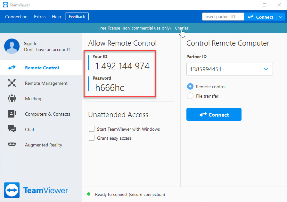Click the Sign In link
Viewport: 287px width, 202px height.
31,43
